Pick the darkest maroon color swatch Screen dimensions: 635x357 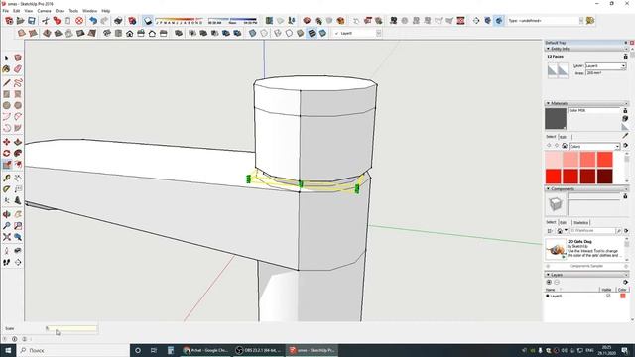604,177
